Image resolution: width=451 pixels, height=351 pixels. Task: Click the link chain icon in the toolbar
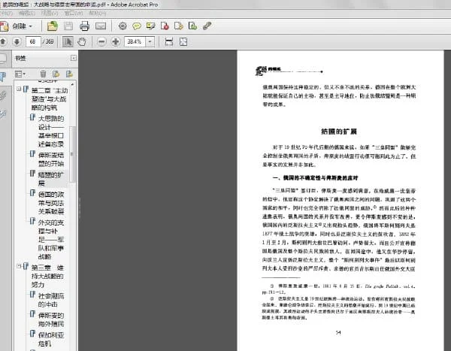pyautogui.click(x=207, y=26)
